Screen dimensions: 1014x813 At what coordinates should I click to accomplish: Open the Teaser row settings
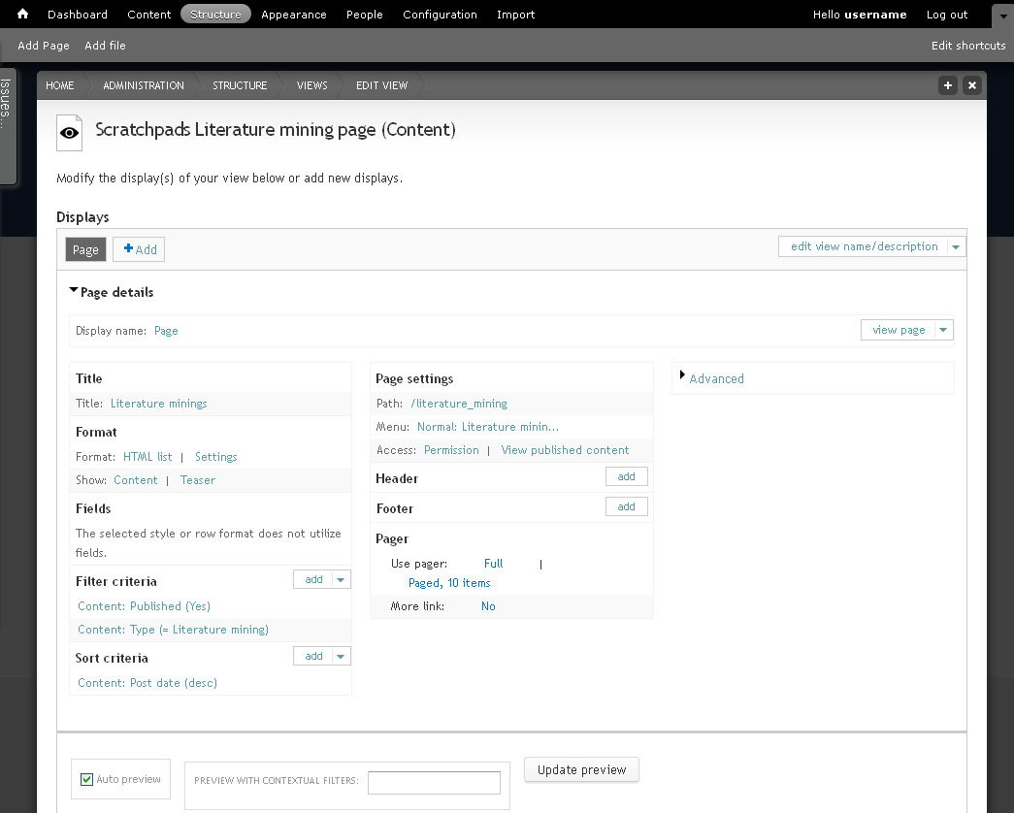[x=197, y=480]
